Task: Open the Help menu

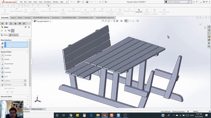Action: (x=62, y=2)
